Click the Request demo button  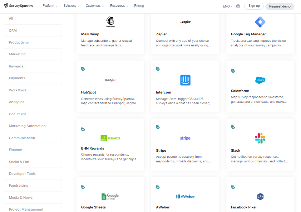click(280, 6)
